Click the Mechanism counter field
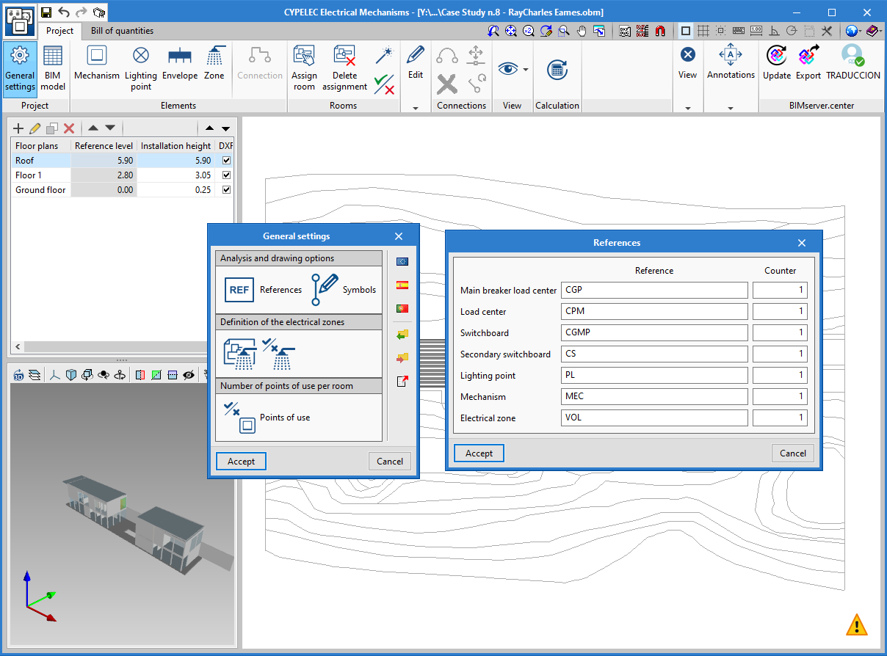 (780, 396)
